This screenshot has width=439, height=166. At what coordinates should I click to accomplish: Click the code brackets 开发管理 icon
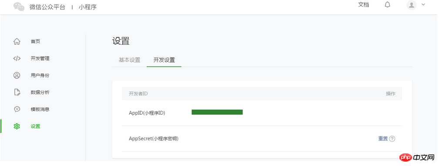[x=17, y=58]
